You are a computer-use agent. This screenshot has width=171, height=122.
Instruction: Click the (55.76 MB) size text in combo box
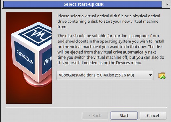click(x=124, y=75)
